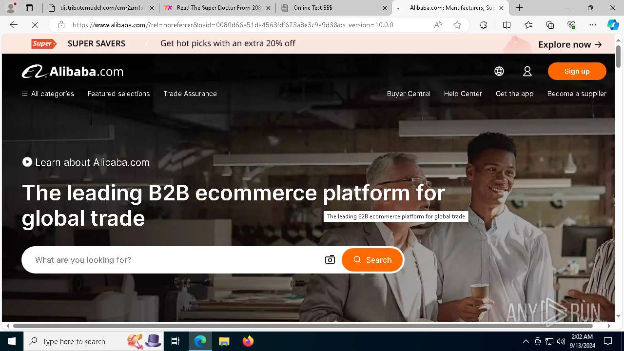The height and width of the screenshot is (351, 624).
Task: Click Explore now in the banner
Action: (x=570, y=44)
